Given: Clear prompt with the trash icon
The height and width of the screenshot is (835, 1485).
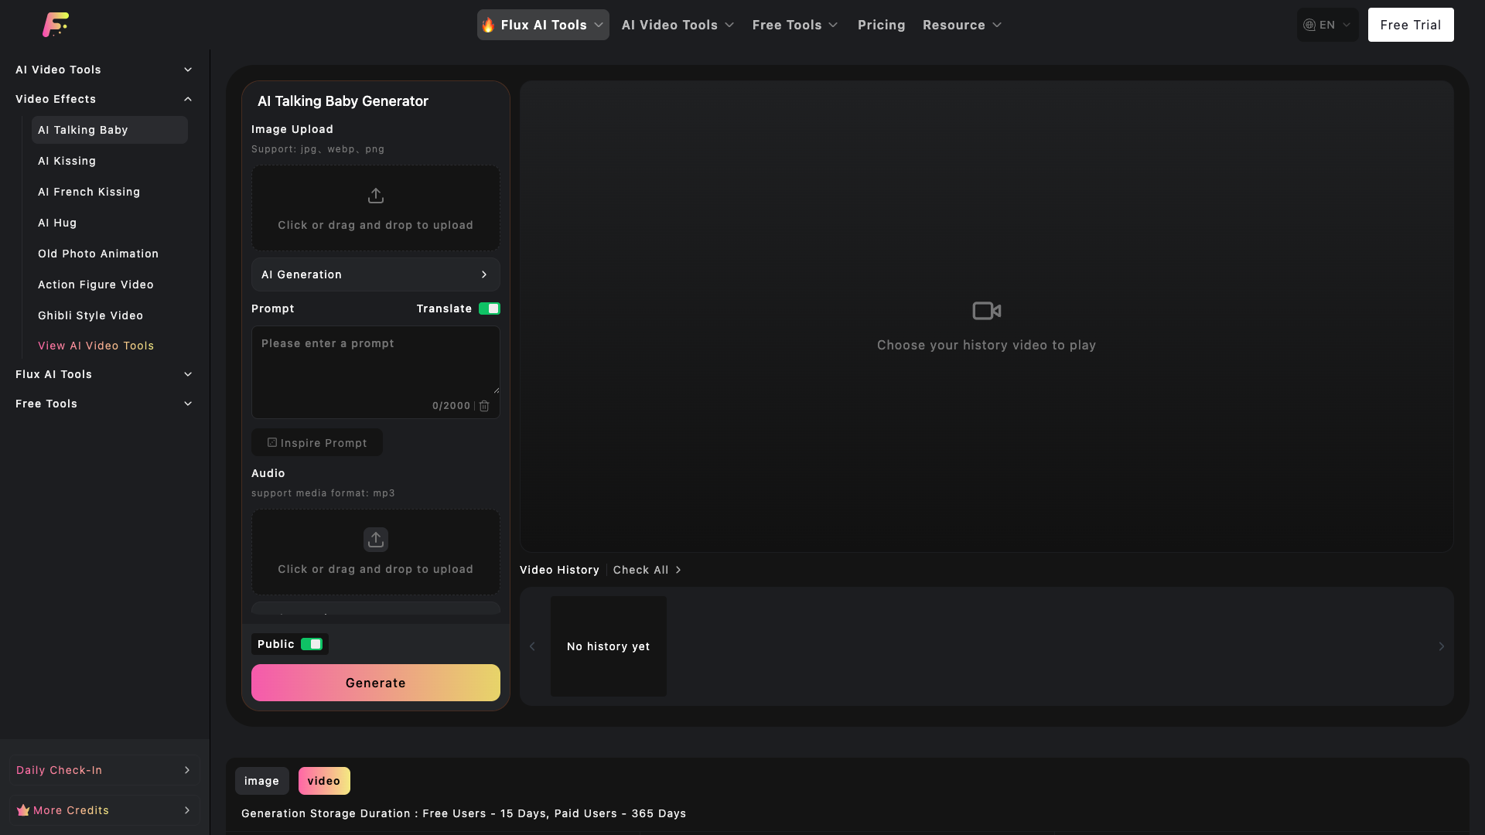Looking at the screenshot, I should (484, 406).
